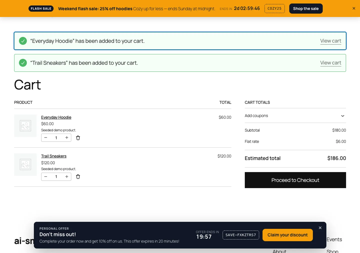This screenshot has width=360, height=253.
Task: Open the Everyday Hoodie product link
Action: (x=56, y=117)
